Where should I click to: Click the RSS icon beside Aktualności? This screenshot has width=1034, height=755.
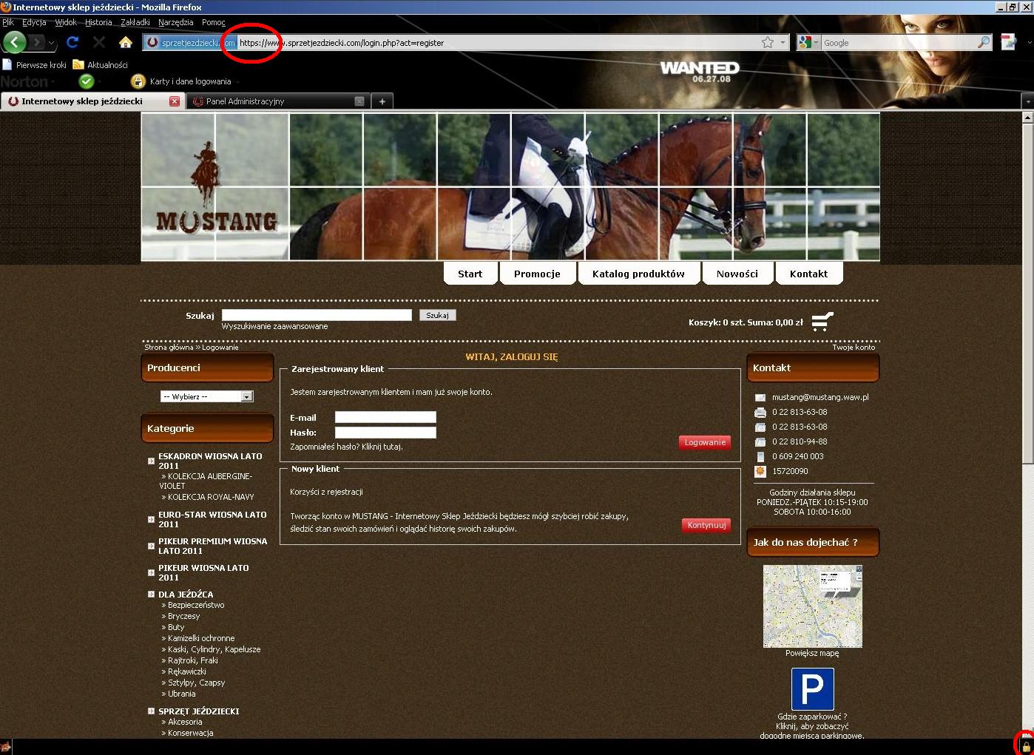tap(78, 65)
